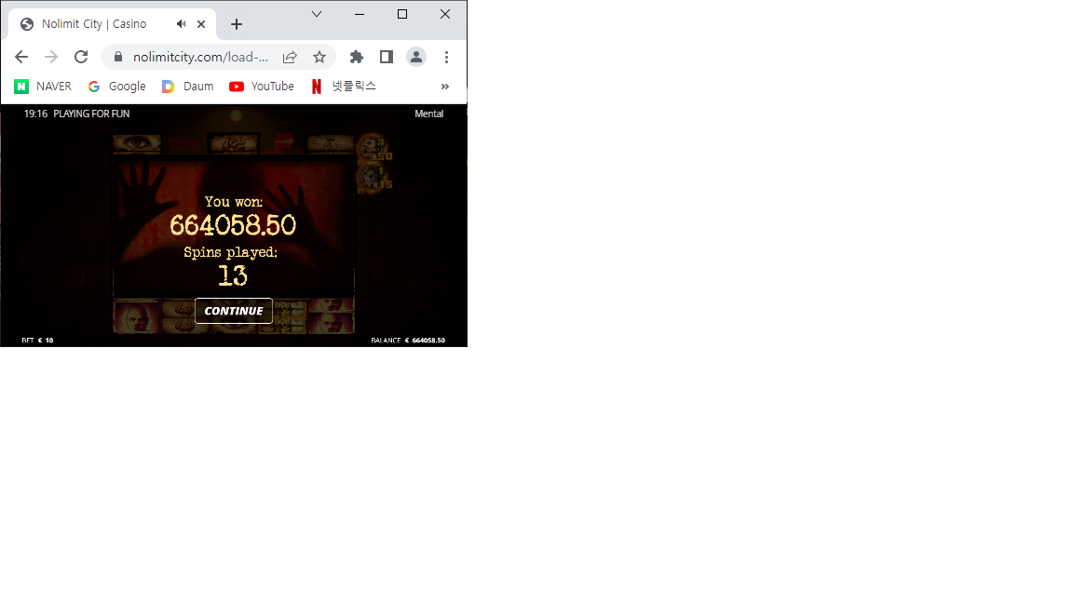Click the 19:16 clock in the game

tap(35, 114)
